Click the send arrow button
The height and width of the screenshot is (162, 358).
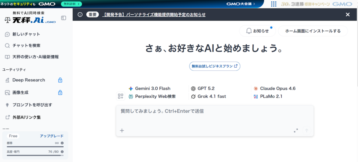click(307, 131)
